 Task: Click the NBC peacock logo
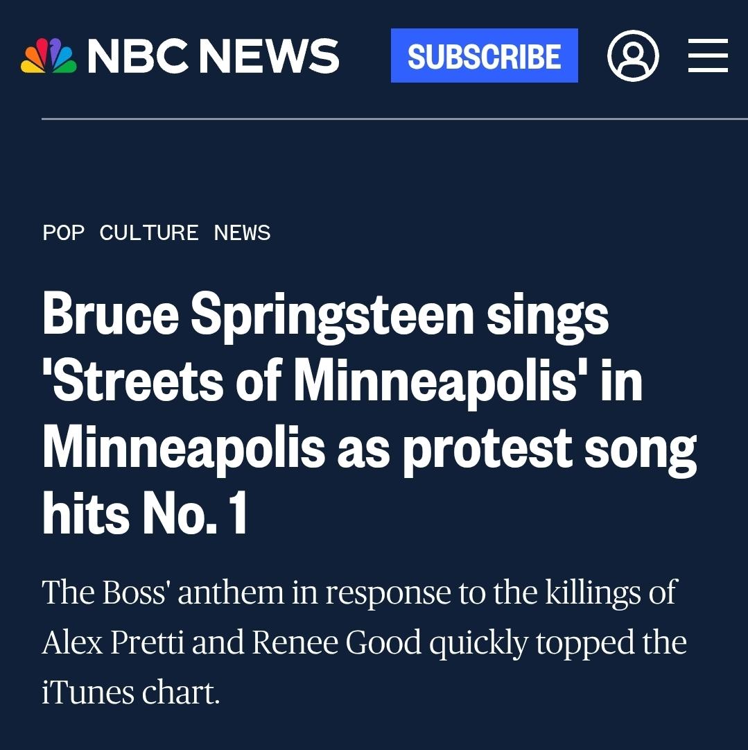49,56
